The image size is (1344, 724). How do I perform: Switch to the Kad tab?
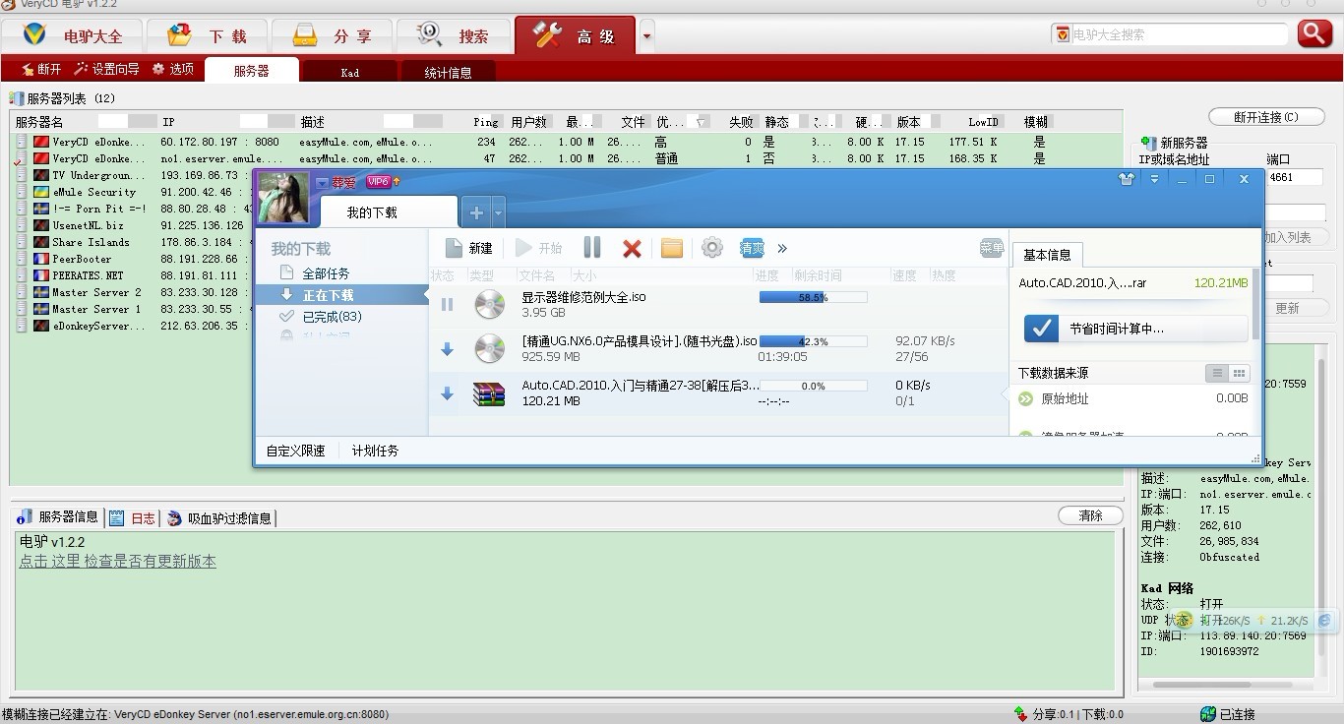pos(350,72)
